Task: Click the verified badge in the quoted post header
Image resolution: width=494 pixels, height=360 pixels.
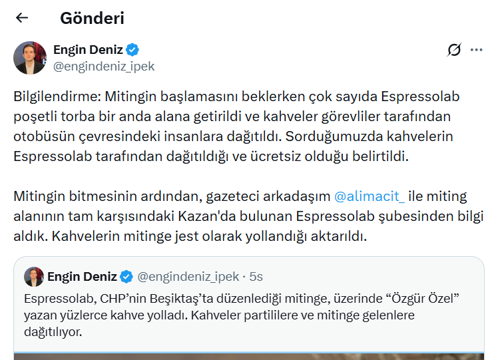Action: pos(126,277)
